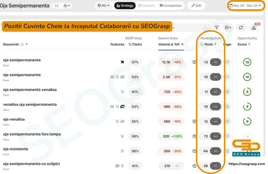
Task: Open the RO country dropdown
Action: 104,6
